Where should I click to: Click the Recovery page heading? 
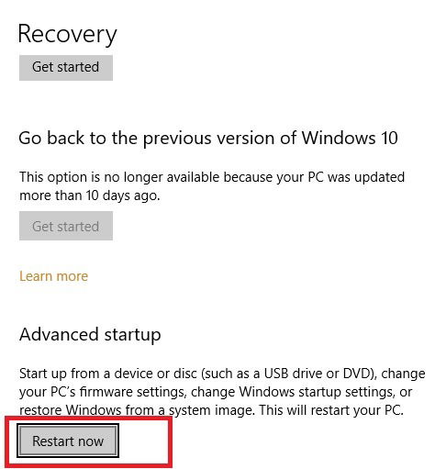coord(67,34)
